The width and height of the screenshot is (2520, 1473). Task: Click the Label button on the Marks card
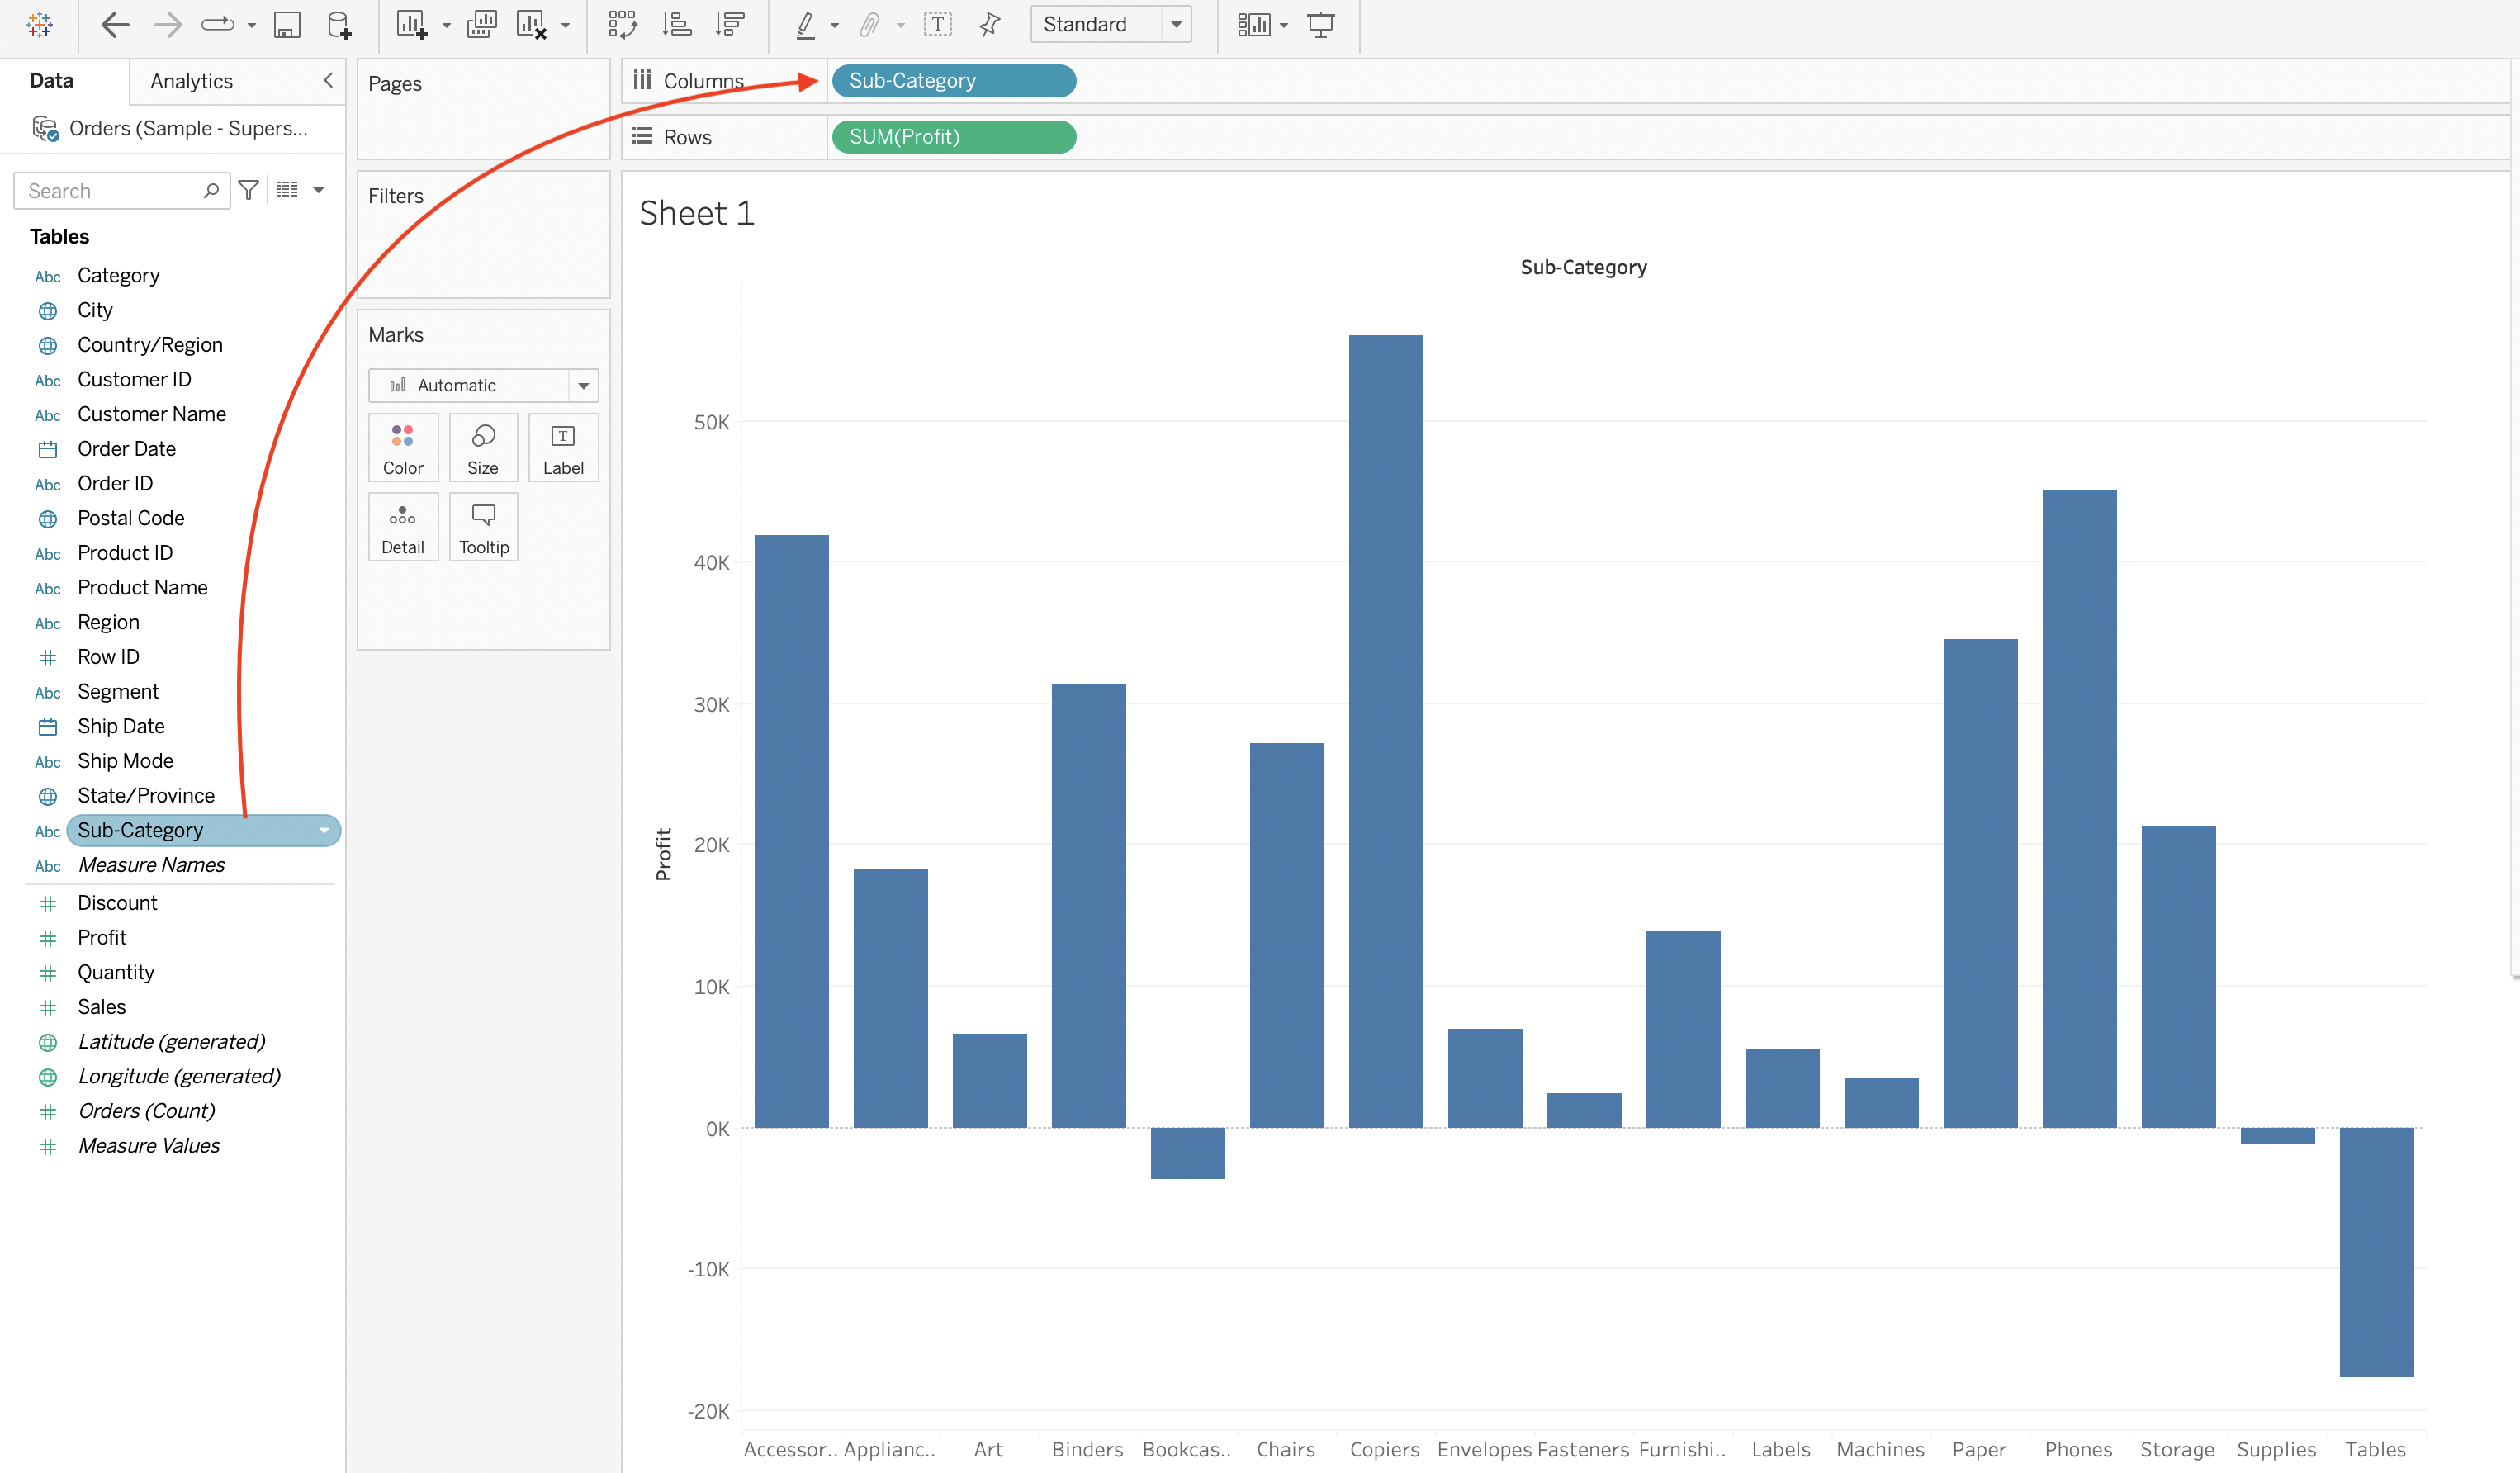tap(563, 447)
